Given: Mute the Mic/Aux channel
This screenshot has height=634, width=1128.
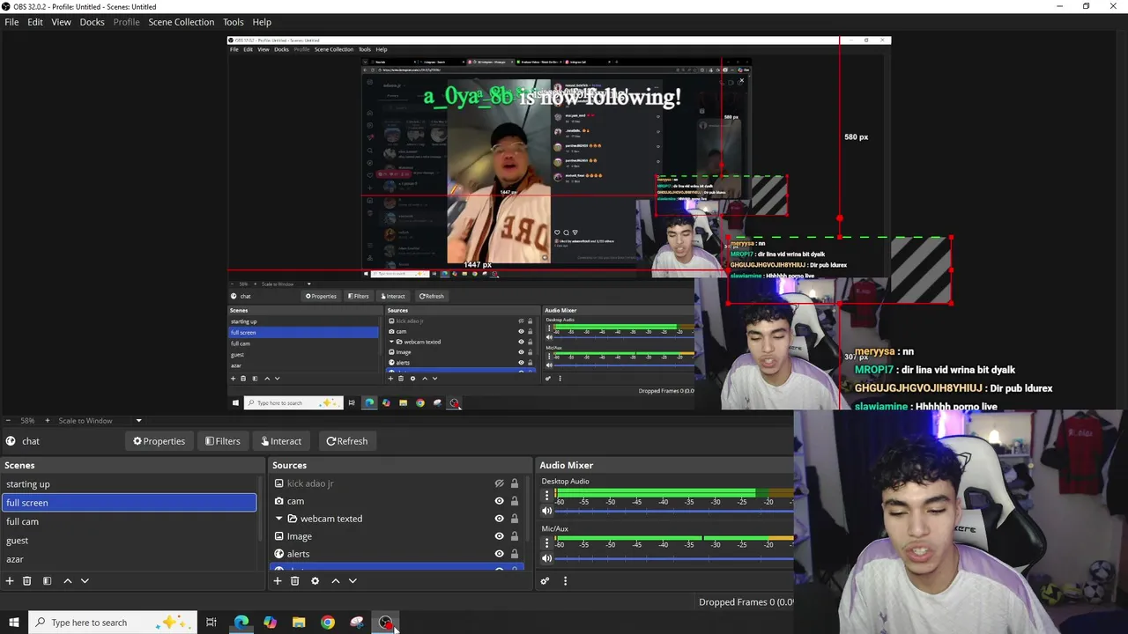Looking at the screenshot, I should point(546,558).
